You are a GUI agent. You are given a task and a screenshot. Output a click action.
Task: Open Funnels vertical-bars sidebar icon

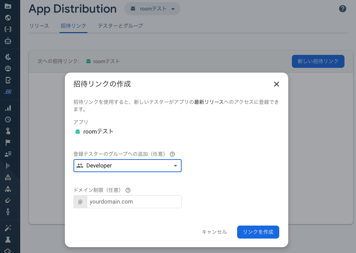click(8, 166)
